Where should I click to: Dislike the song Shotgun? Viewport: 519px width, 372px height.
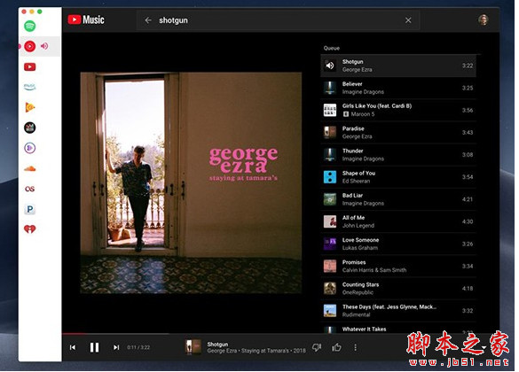[317, 347]
